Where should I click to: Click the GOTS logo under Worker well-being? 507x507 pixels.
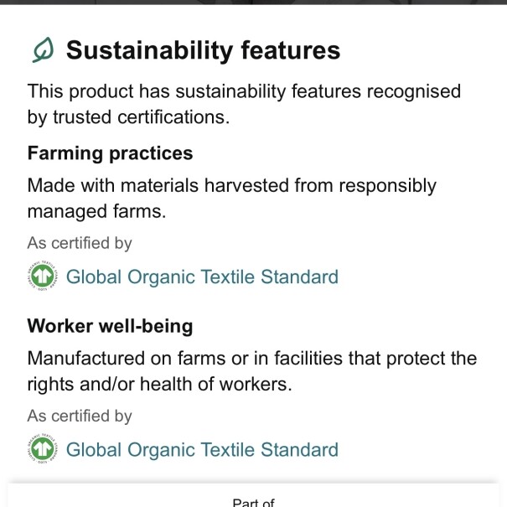coord(42,449)
